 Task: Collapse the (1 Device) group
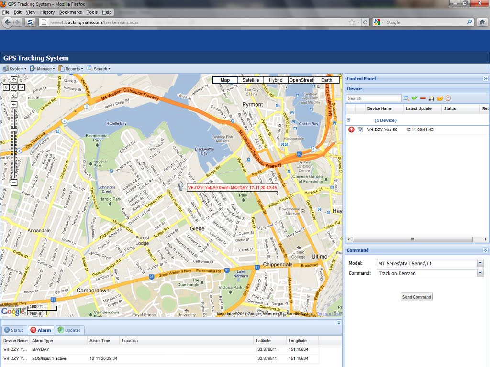pyautogui.click(x=349, y=120)
